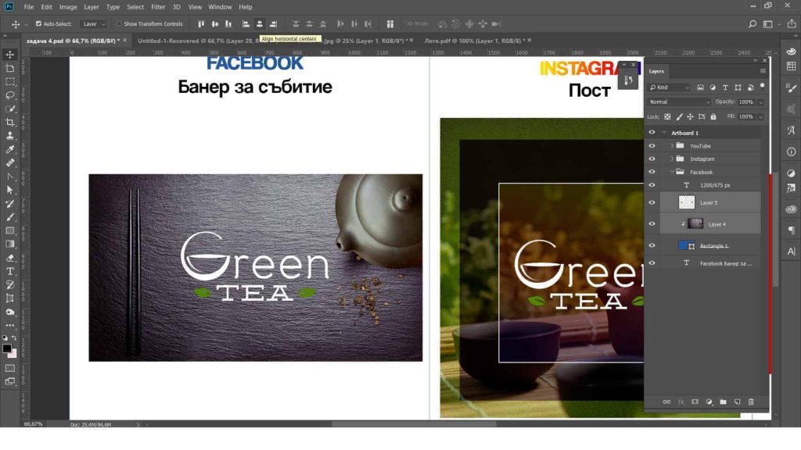Click the share icon at top right
This screenshot has width=801, height=450.
pos(792,24)
